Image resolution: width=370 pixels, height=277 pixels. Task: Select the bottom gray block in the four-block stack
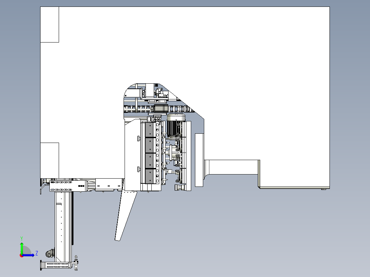coord(149,176)
